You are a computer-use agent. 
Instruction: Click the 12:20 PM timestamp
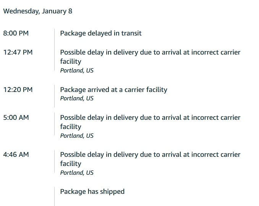(18, 90)
